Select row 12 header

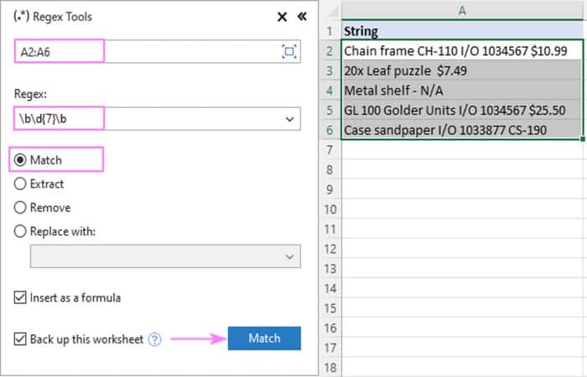coord(330,249)
